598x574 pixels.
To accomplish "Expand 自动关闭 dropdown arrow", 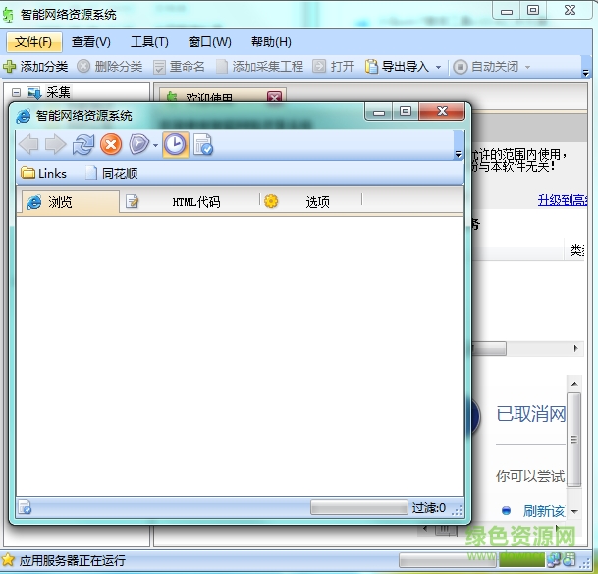I will coord(527,68).
